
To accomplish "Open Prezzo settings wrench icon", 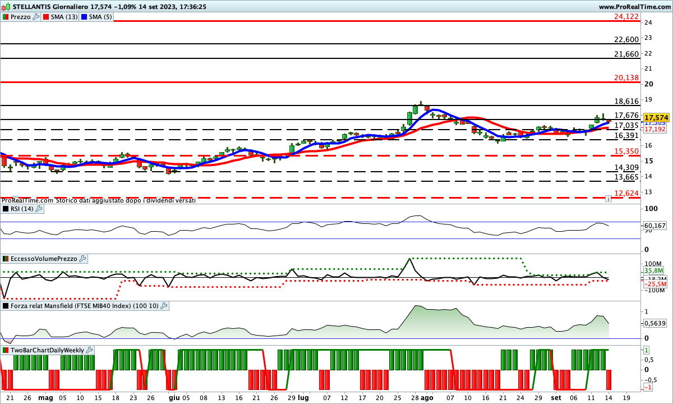I will 36,17.
